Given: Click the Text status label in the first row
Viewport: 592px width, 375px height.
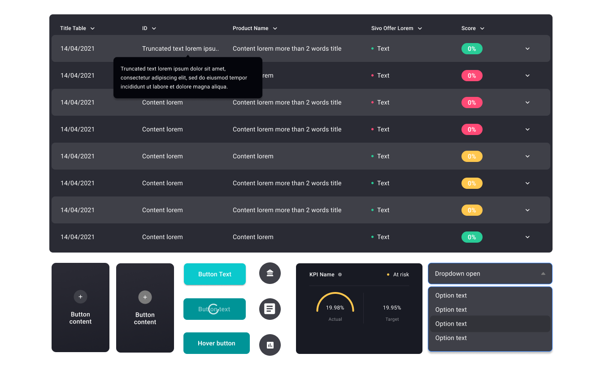Looking at the screenshot, I should (x=383, y=48).
